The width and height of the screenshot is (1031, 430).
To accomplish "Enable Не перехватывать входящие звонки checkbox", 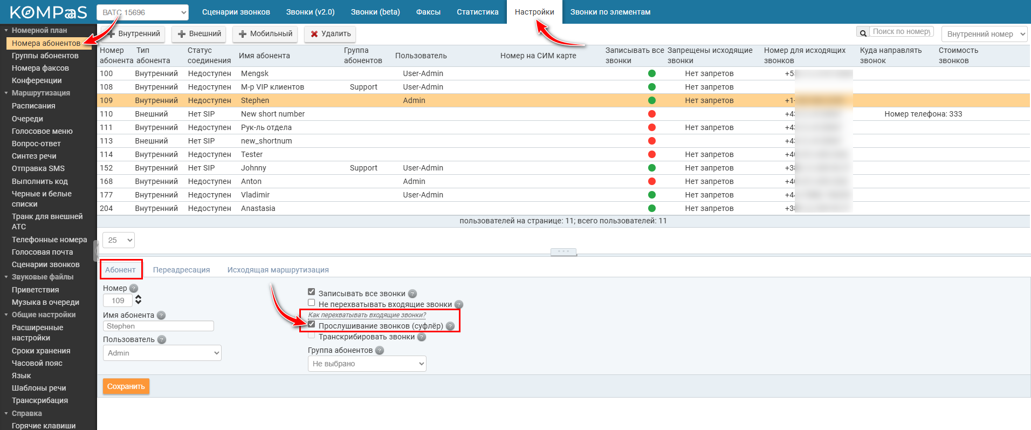I will [311, 303].
